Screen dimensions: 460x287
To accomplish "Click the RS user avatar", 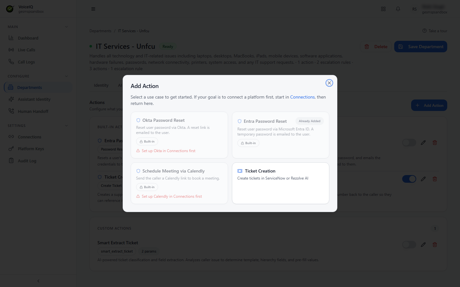I will pos(414,9).
